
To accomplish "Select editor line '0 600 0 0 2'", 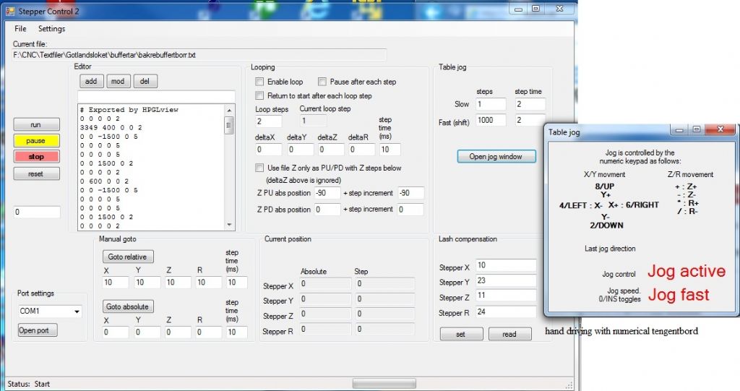I will click(104, 181).
